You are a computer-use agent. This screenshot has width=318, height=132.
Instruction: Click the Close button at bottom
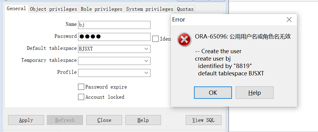tap(104, 120)
